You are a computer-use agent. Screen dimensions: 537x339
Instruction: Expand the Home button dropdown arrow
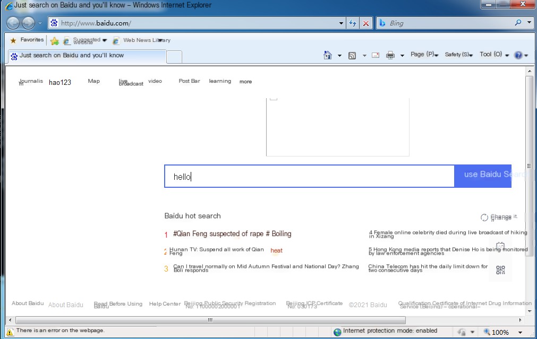click(x=339, y=55)
